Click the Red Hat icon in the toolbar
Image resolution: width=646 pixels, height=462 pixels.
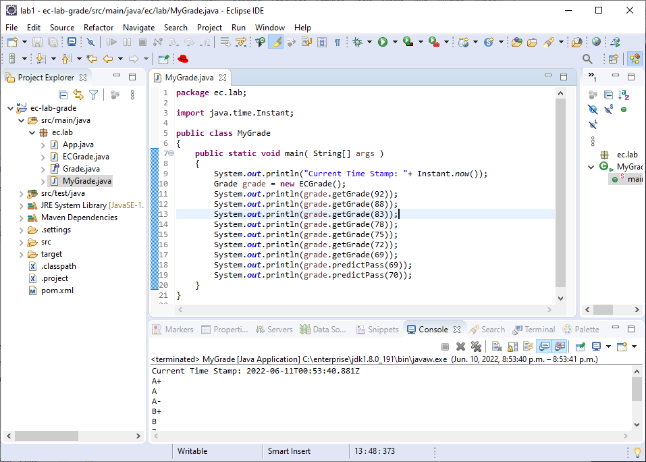[183, 59]
